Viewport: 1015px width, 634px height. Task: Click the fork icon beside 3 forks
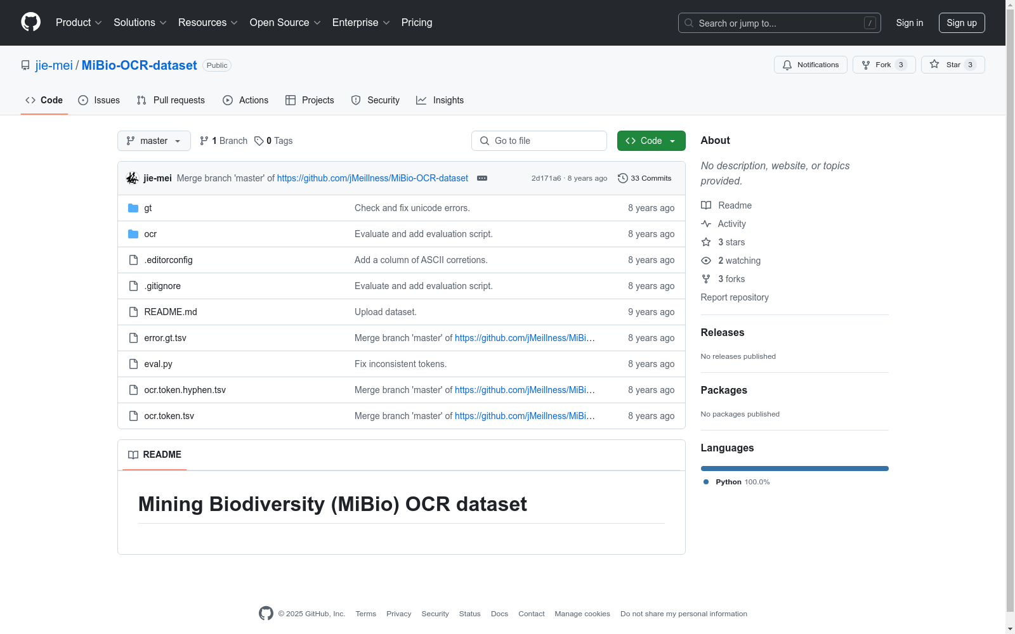click(x=706, y=279)
